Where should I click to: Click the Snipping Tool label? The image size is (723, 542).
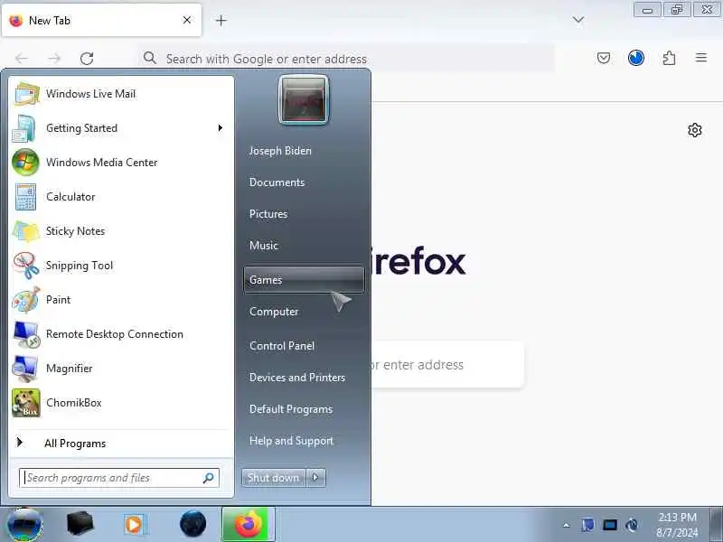[80, 266]
